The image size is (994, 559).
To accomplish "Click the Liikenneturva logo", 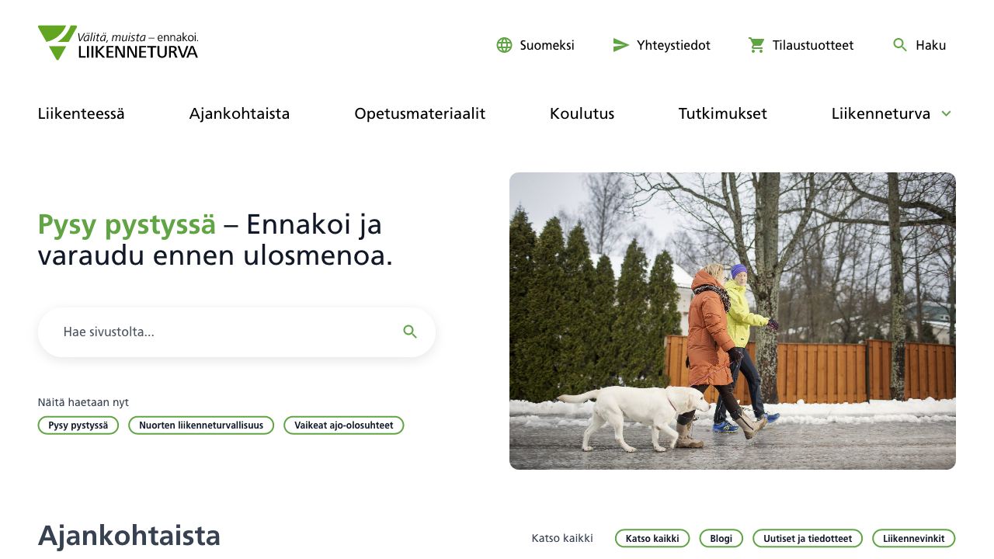I will point(118,43).
